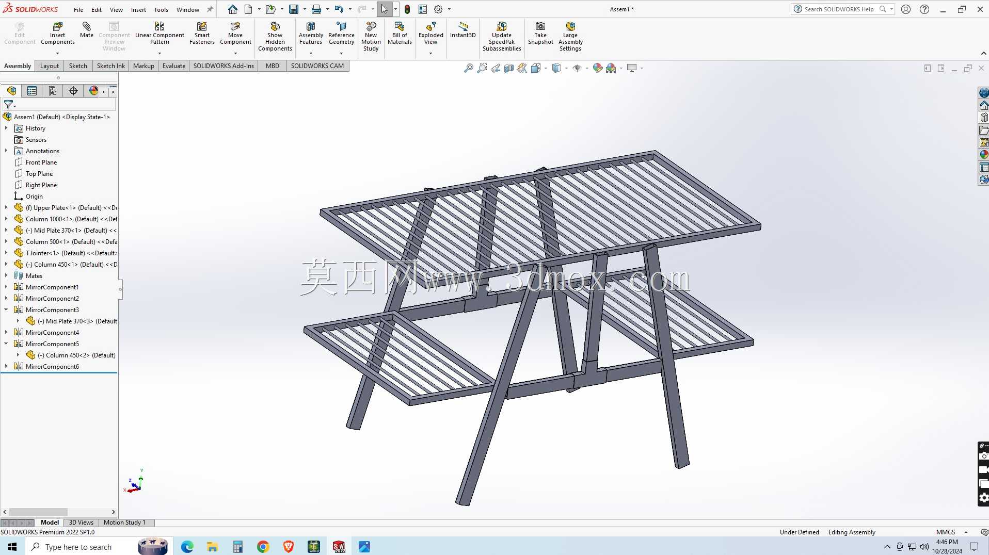Click Show Hidden Components
989x555 pixels.
275,36
